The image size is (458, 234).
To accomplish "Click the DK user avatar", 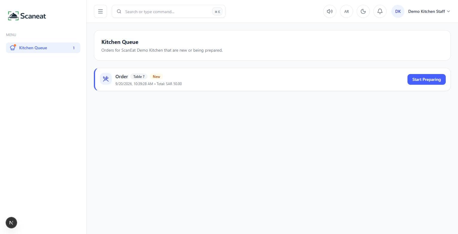I will click(398, 11).
